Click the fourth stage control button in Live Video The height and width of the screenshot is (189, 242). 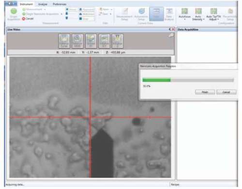(104, 41)
